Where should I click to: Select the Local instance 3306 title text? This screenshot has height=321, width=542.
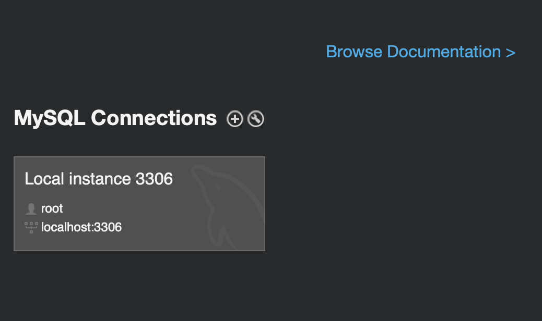pyautogui.click(x=99, y=179)
